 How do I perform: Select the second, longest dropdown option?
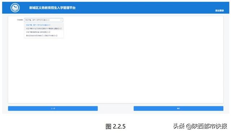[44, 29]
